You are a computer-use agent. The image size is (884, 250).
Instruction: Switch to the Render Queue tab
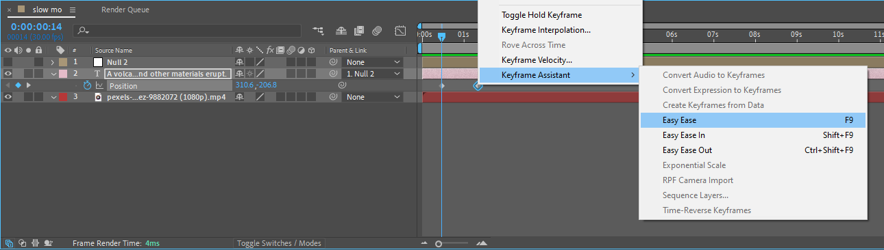tap(125, 10)
